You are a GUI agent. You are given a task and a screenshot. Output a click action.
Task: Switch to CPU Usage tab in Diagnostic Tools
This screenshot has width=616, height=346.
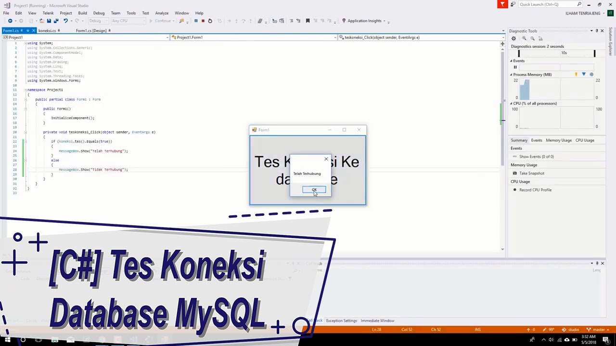pos(585,140)
